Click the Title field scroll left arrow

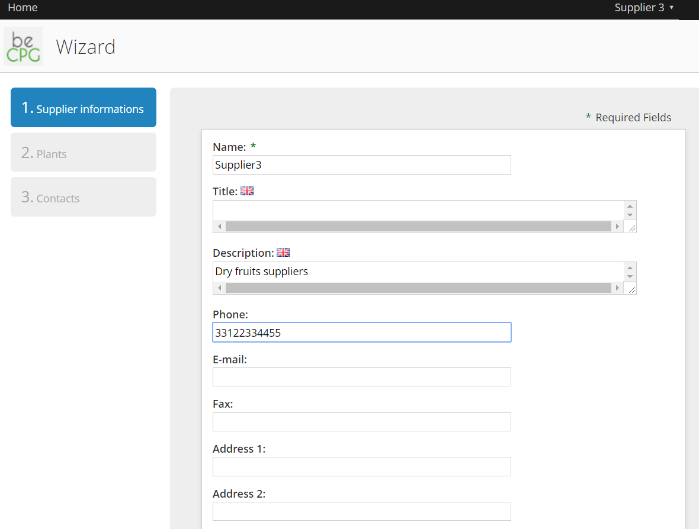219,227
